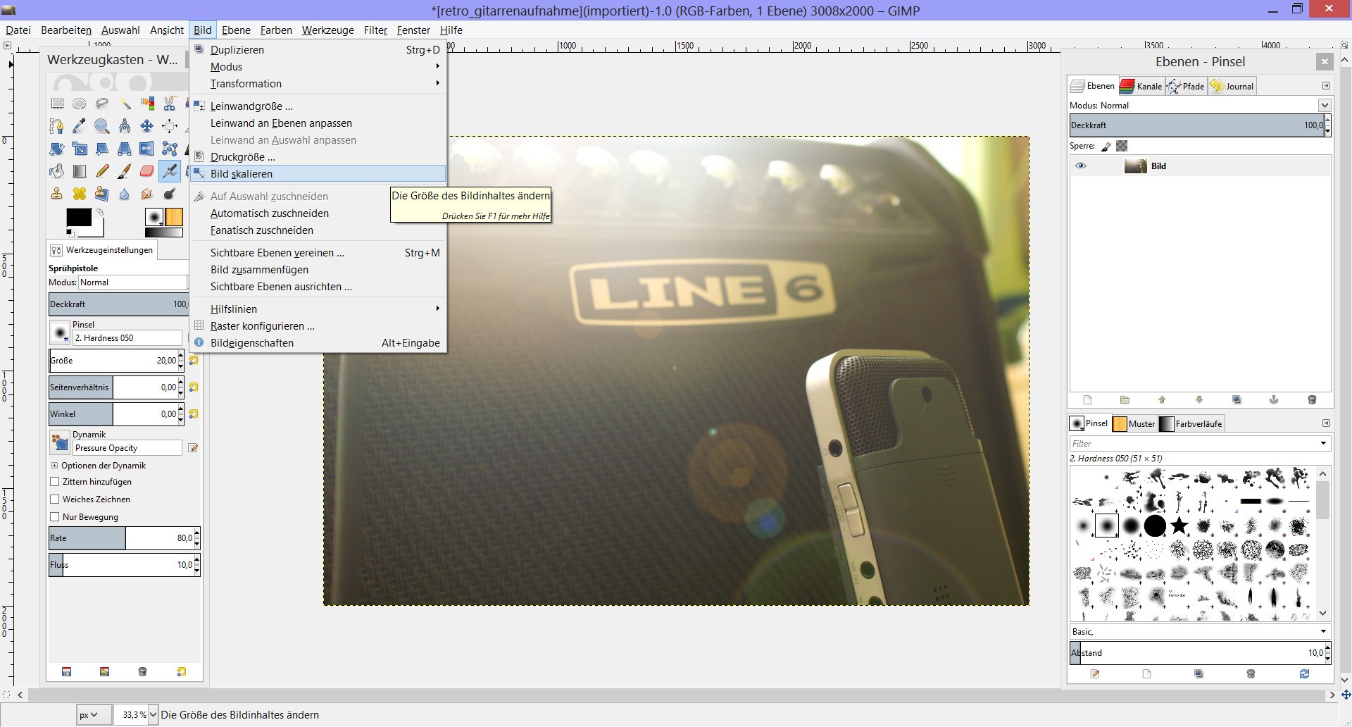1352x727 pixels.
Task: Select the Ellipse Select tool
Action: coord(80,104)
